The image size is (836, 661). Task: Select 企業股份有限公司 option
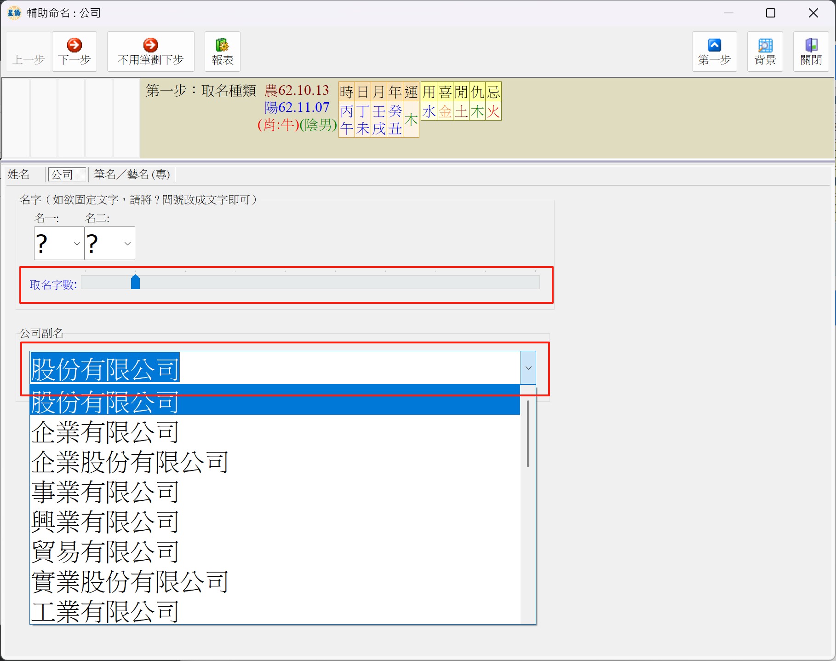(x=130, y=462)
